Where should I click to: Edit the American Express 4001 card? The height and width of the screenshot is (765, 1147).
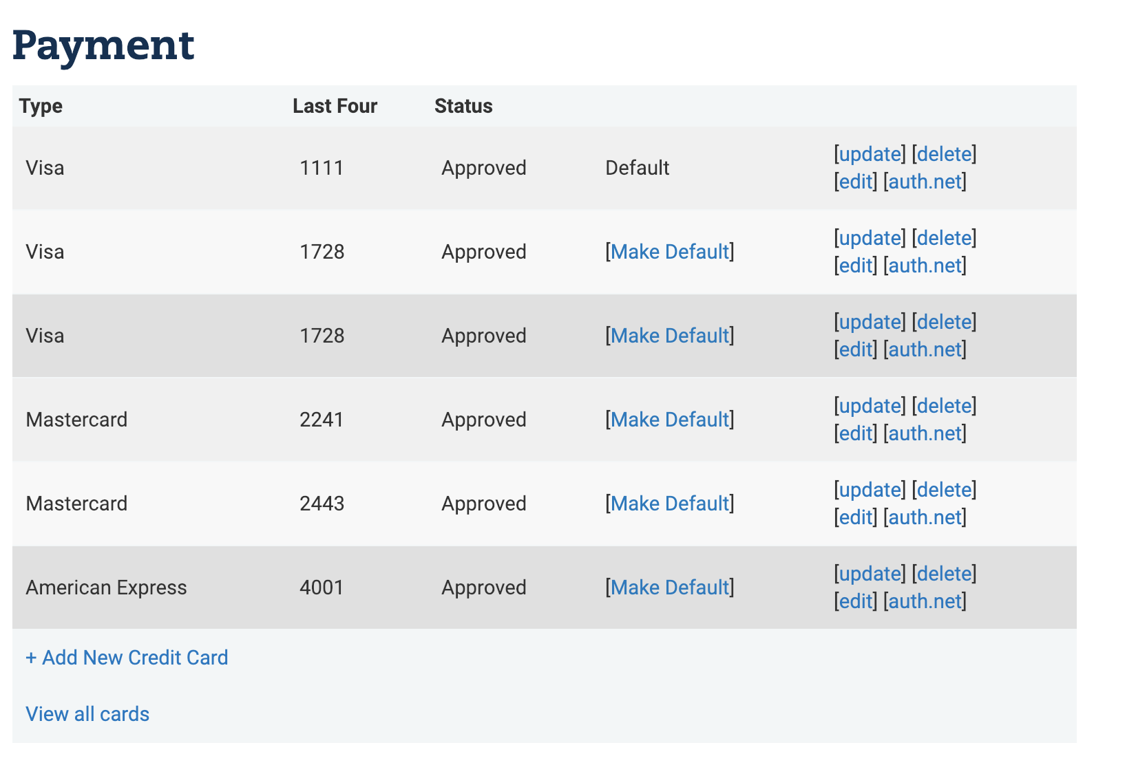(x=856, y=601)
